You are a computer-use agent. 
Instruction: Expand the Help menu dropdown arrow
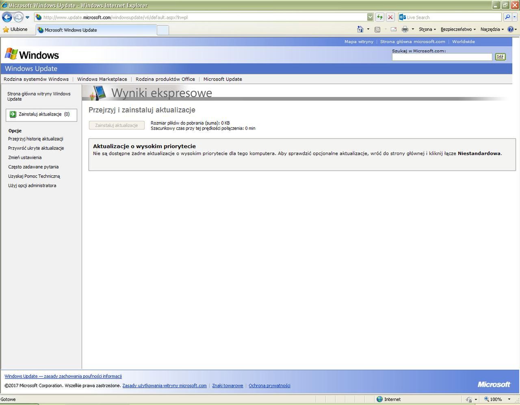pyautogui.click(x=516, y=29)
